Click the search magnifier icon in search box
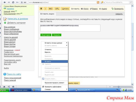The image size is (136, 102). [131, 2]
